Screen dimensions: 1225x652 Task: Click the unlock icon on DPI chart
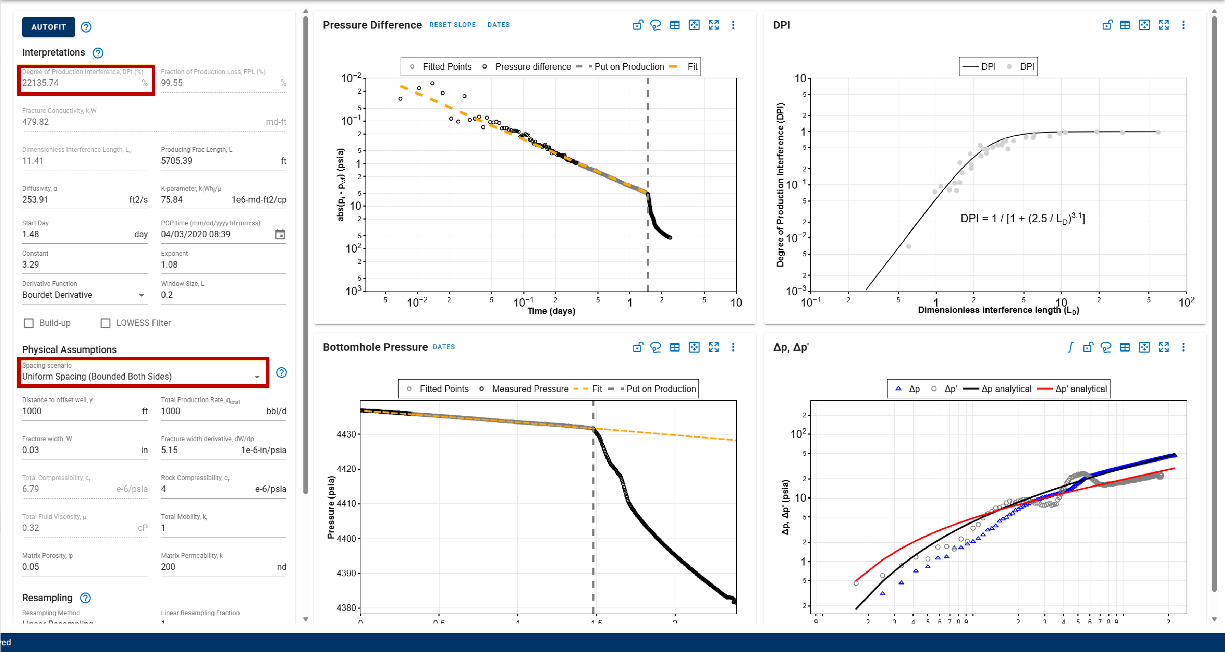click(x=1107, y=25)
